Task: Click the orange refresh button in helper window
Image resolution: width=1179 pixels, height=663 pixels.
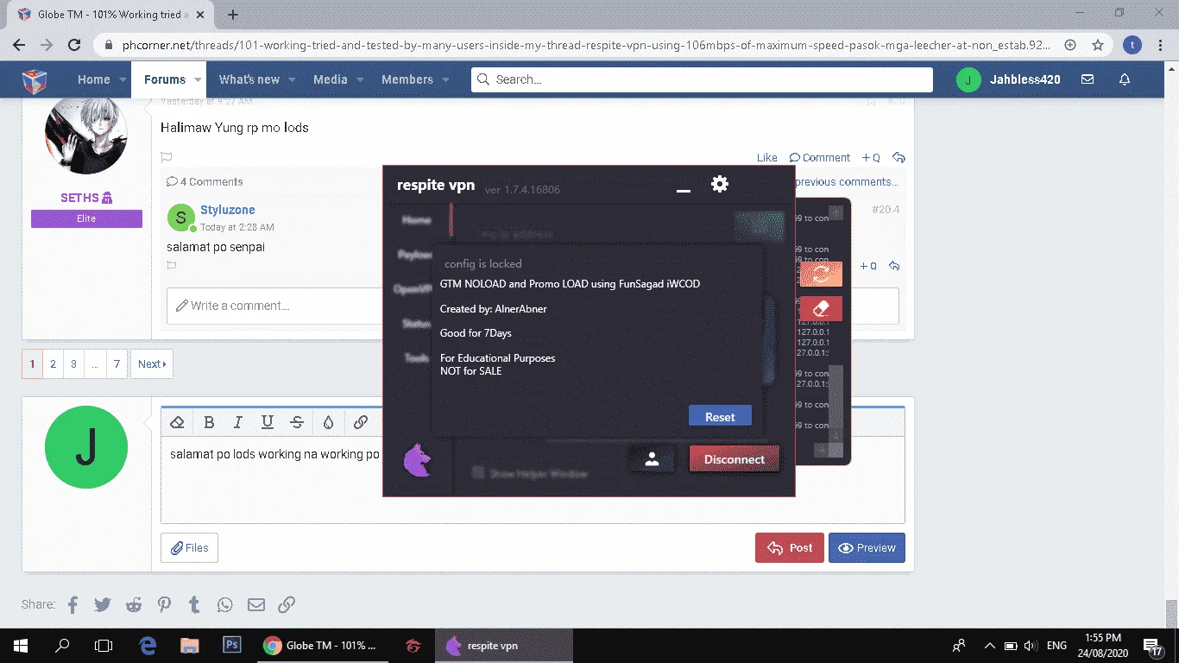Action: coord(821,273)
